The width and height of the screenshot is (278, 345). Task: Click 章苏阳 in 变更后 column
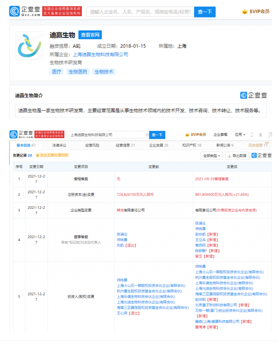[200, 245]
